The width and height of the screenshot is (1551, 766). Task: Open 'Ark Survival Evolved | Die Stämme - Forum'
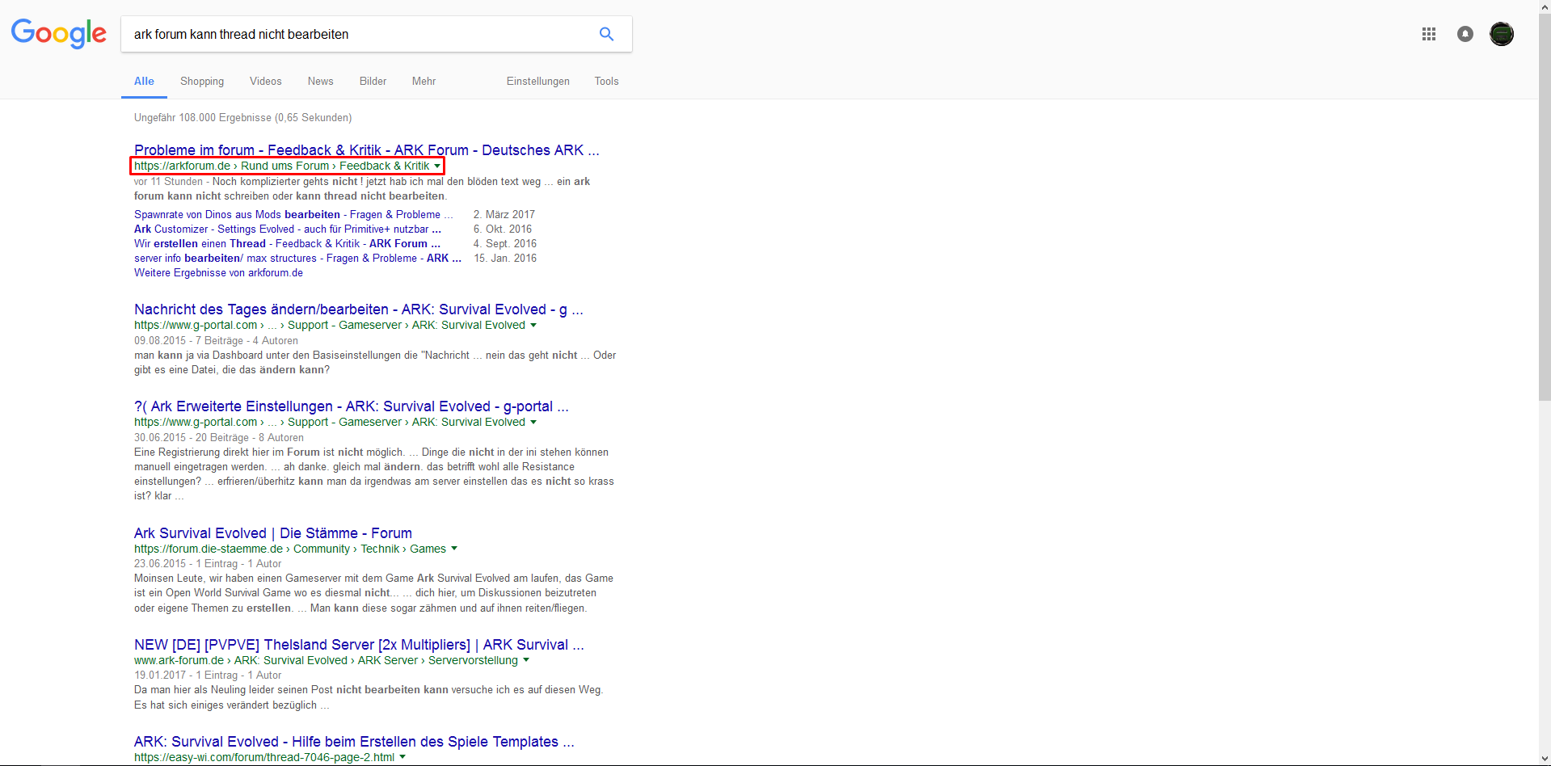pyautogui.click(x=273, y=533)
